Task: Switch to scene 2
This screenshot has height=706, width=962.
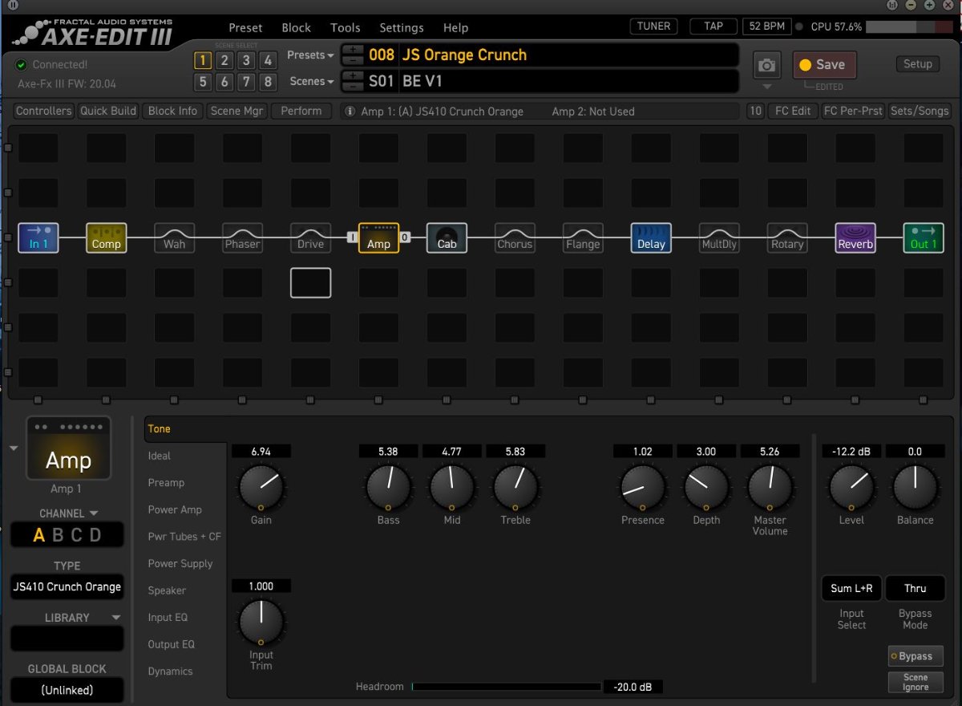Action: coord(224,60)
